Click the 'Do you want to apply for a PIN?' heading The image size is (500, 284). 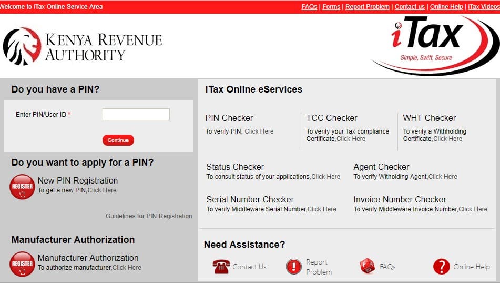[x=83, y=163]
